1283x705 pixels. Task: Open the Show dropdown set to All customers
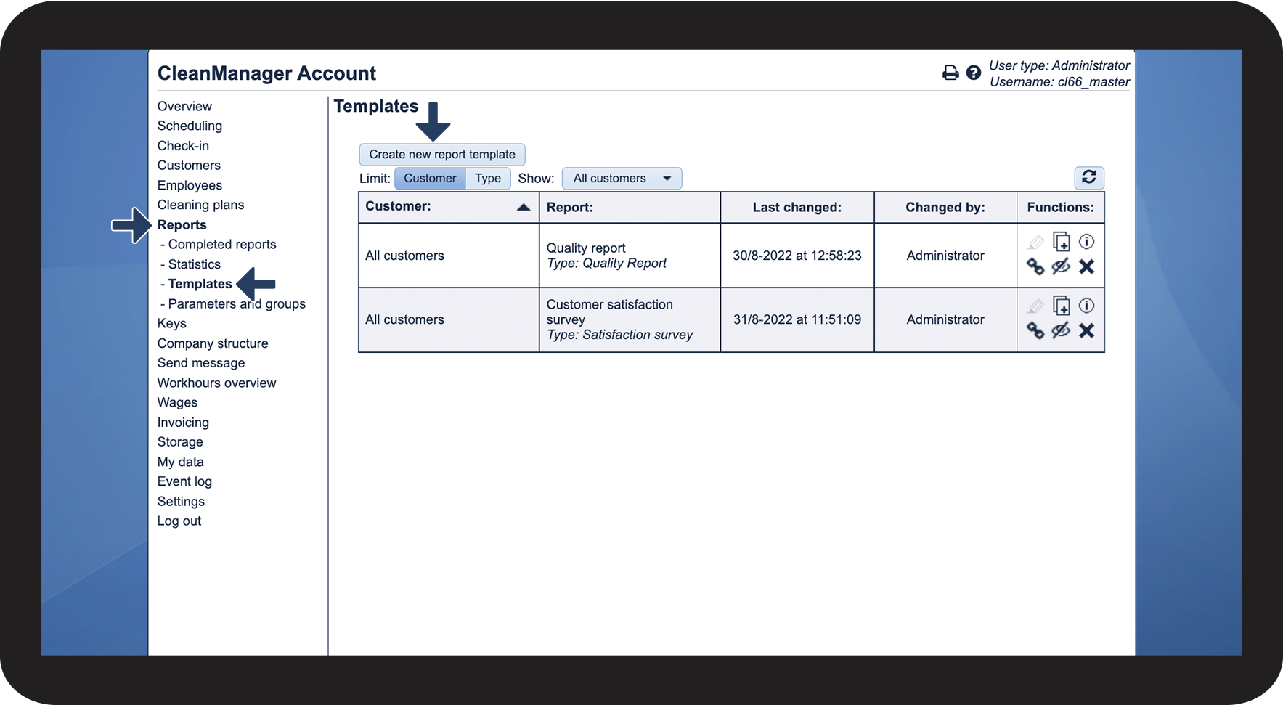[622, 178]
